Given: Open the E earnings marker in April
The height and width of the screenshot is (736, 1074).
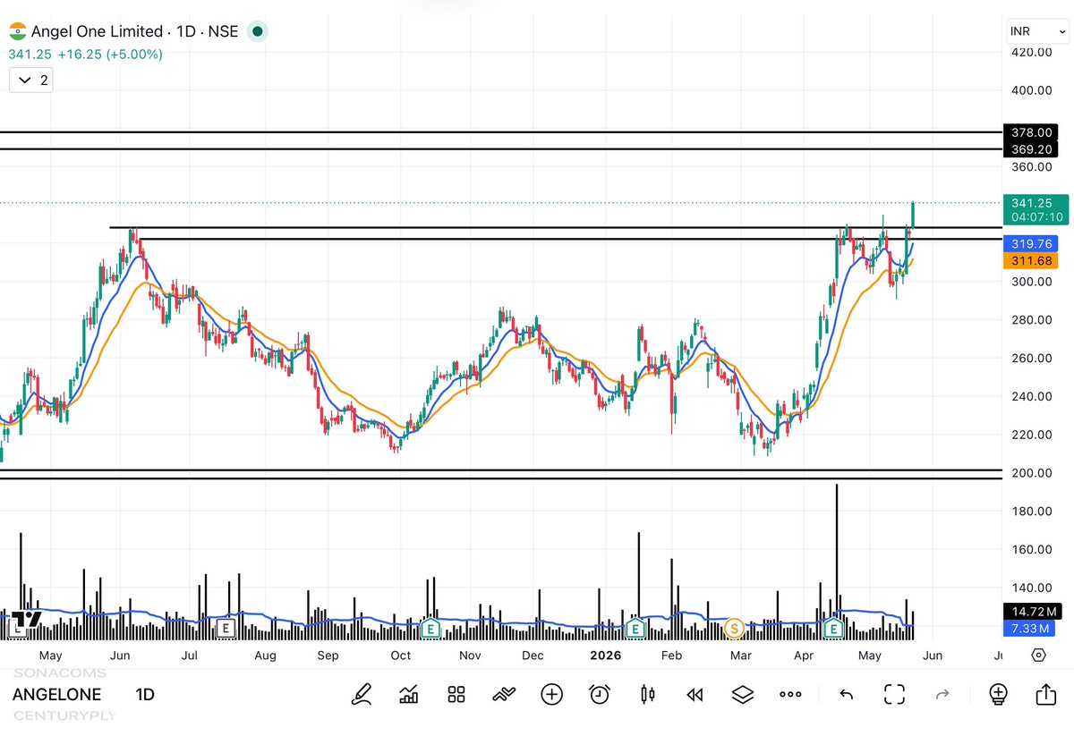Looking at the screenshot, I should coord(834,629).
